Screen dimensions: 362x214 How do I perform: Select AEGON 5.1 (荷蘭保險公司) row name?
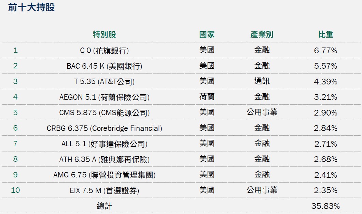tap(104, 97)
